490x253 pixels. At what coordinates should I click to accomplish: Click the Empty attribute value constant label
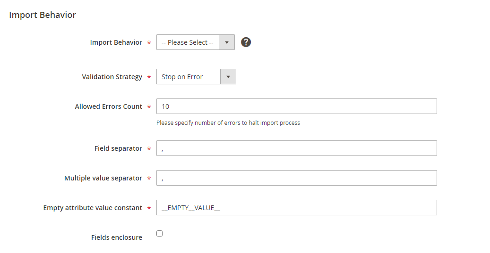pyautogui.click(x=93, y=208)
